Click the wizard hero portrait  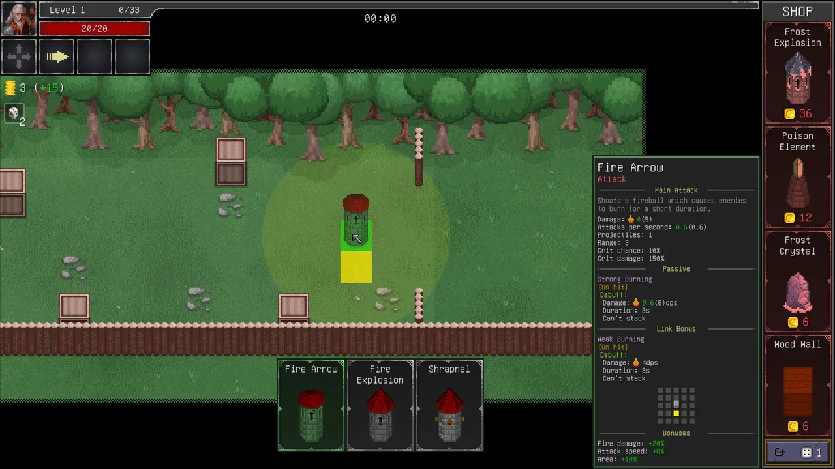[19, 19]
